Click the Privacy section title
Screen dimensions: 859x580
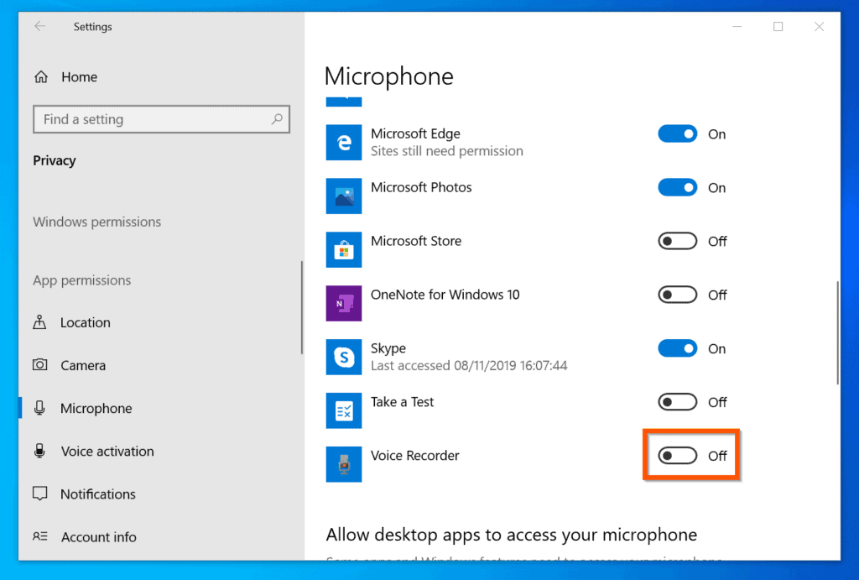pos(55,160)
